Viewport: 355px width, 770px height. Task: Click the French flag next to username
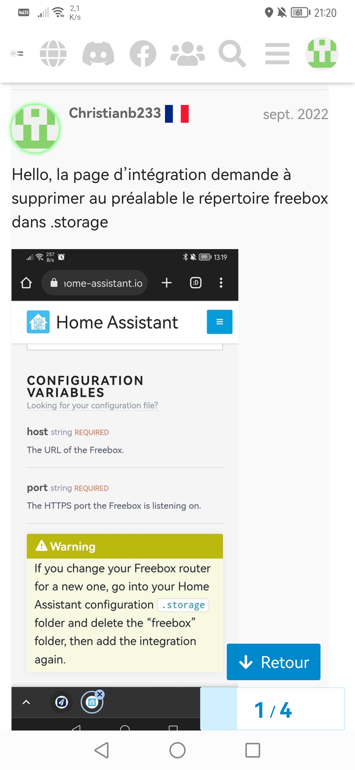[x=177, y=114]
